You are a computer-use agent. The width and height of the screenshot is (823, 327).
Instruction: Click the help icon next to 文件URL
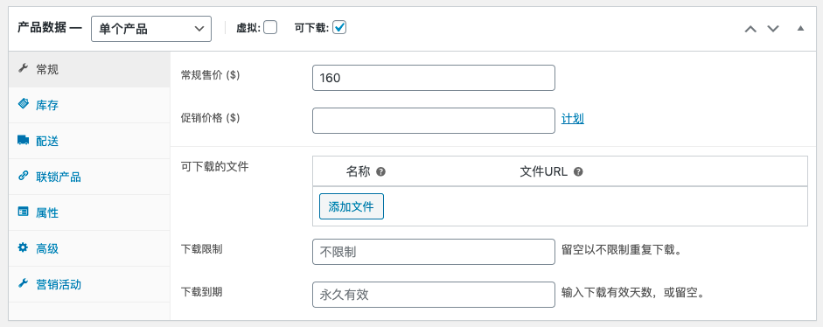(x=578, y=171)
